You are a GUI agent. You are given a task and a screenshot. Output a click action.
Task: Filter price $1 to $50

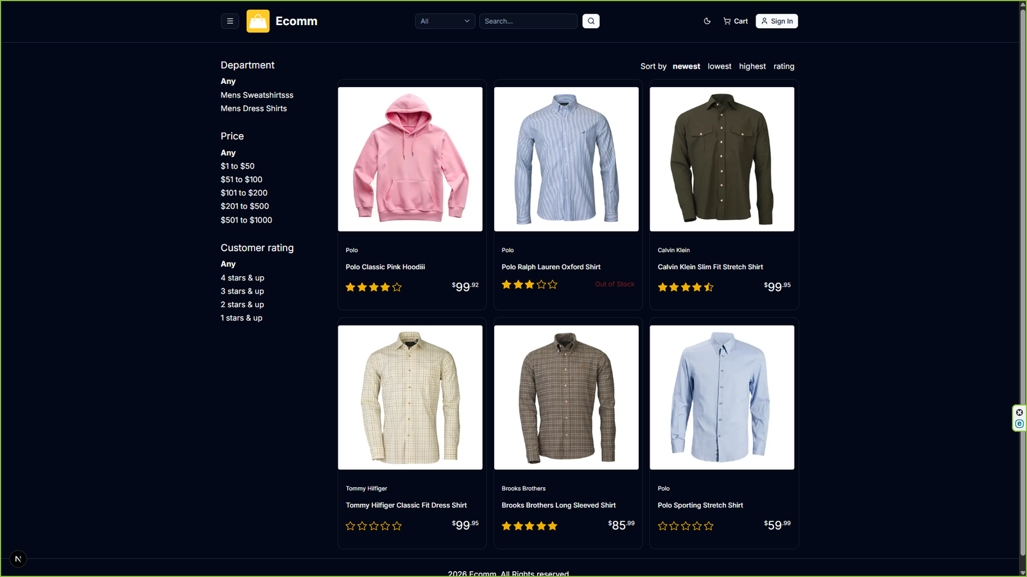[237, 166]
